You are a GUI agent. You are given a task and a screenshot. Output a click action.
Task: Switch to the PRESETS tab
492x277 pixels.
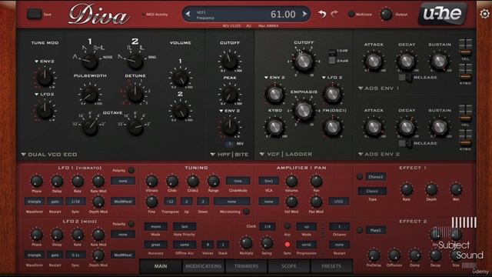[331, 266]
